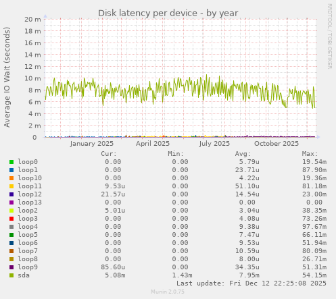Click the loop9 dark purple swatch
Screen dimensions: 336x299
pyautogui.click(x=11, y=267)
